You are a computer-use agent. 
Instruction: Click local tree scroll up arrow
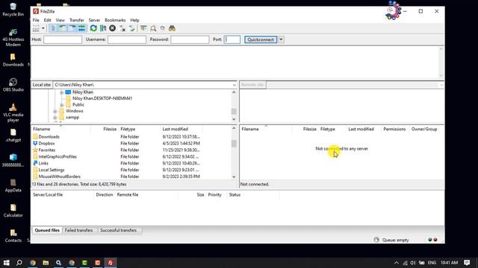click(234, 92)
